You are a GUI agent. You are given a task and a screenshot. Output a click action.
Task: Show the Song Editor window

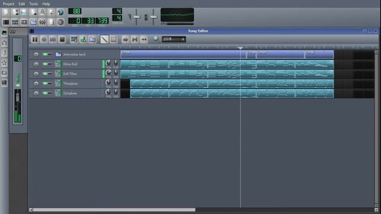pos(5,22)
